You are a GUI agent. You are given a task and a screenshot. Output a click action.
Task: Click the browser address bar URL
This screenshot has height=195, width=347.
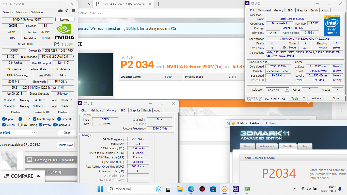[x=92, y=13]
